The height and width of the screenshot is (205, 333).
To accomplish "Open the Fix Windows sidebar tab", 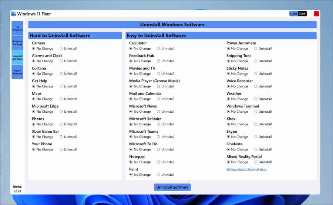I will [17, 28].
